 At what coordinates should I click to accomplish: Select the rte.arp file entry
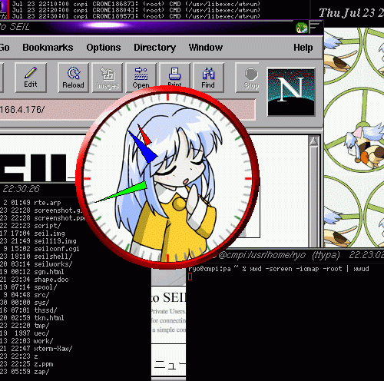(48, 203)
